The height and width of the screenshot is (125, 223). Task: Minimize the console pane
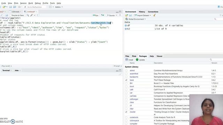[x=117, y=71]
